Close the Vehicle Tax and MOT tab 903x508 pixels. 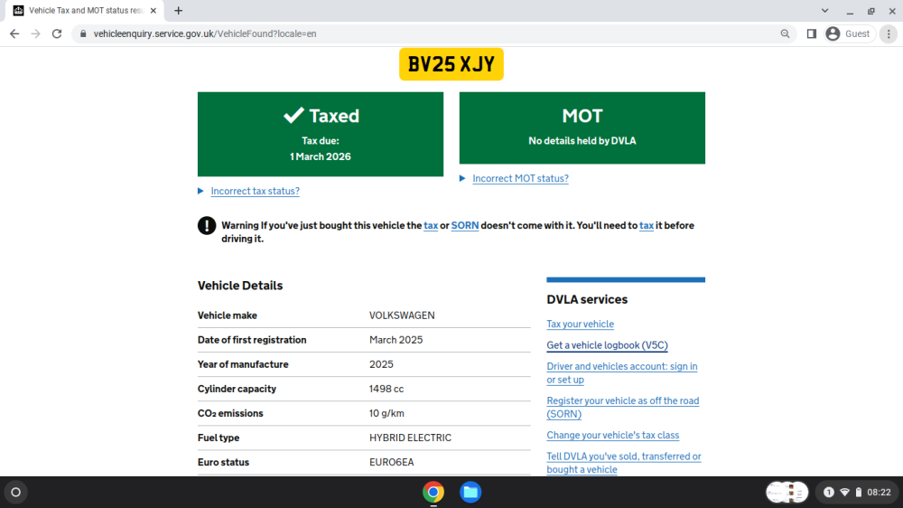(x=154, y=10)
